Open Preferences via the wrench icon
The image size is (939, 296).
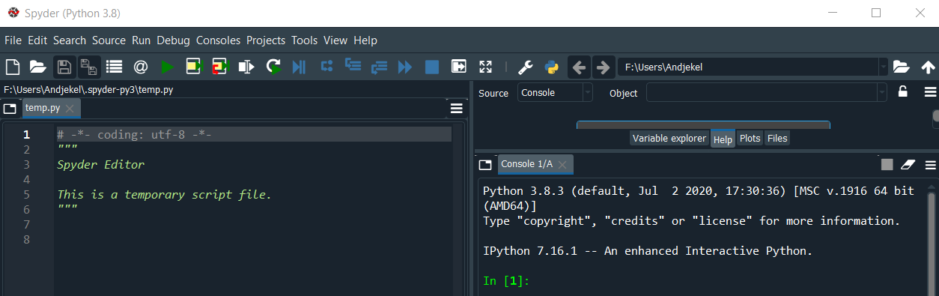[x=526, y=67]
